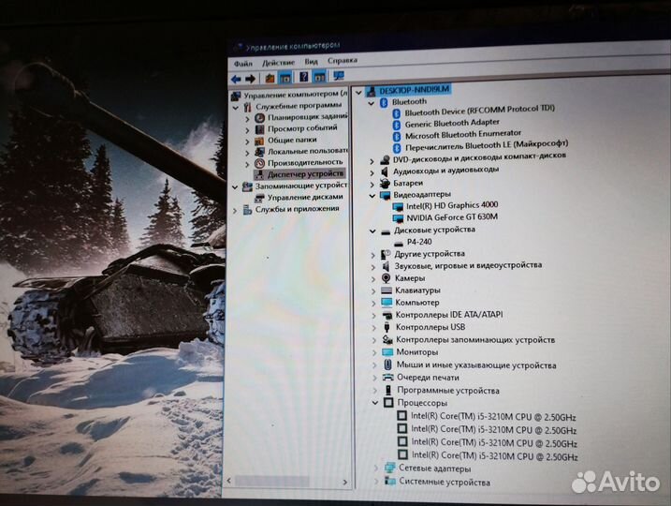This screenshot has height=506, width=671.
Task: Select the NVIDIA GeForce GT 630M adapter
Action: [x=452, y=216]
